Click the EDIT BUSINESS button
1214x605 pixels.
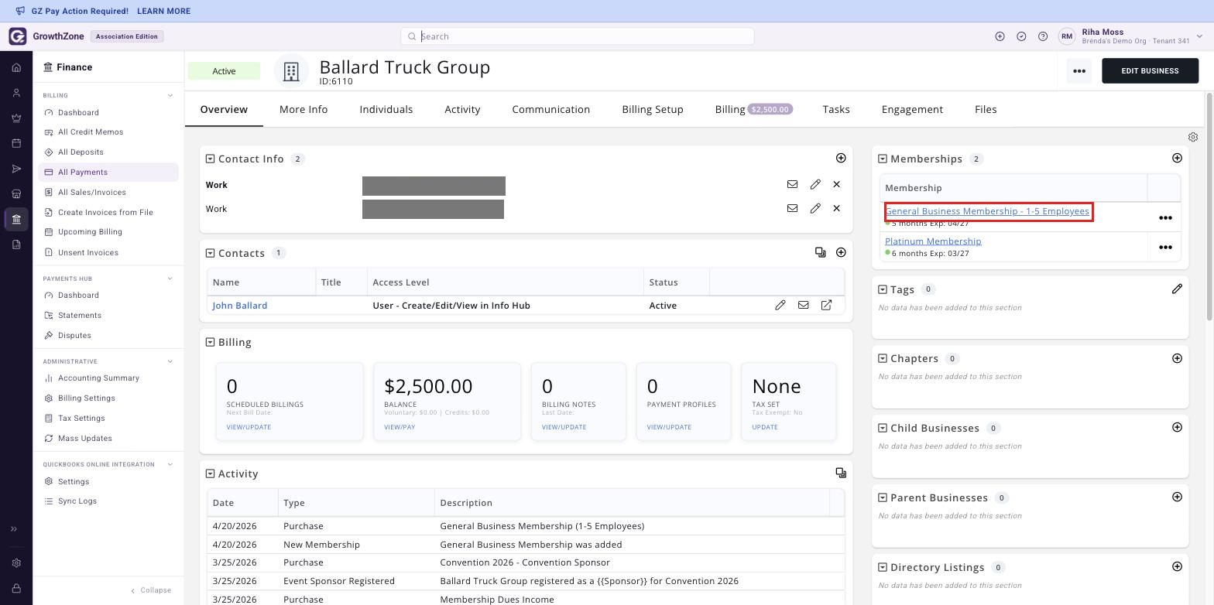tap(1150, 70)
